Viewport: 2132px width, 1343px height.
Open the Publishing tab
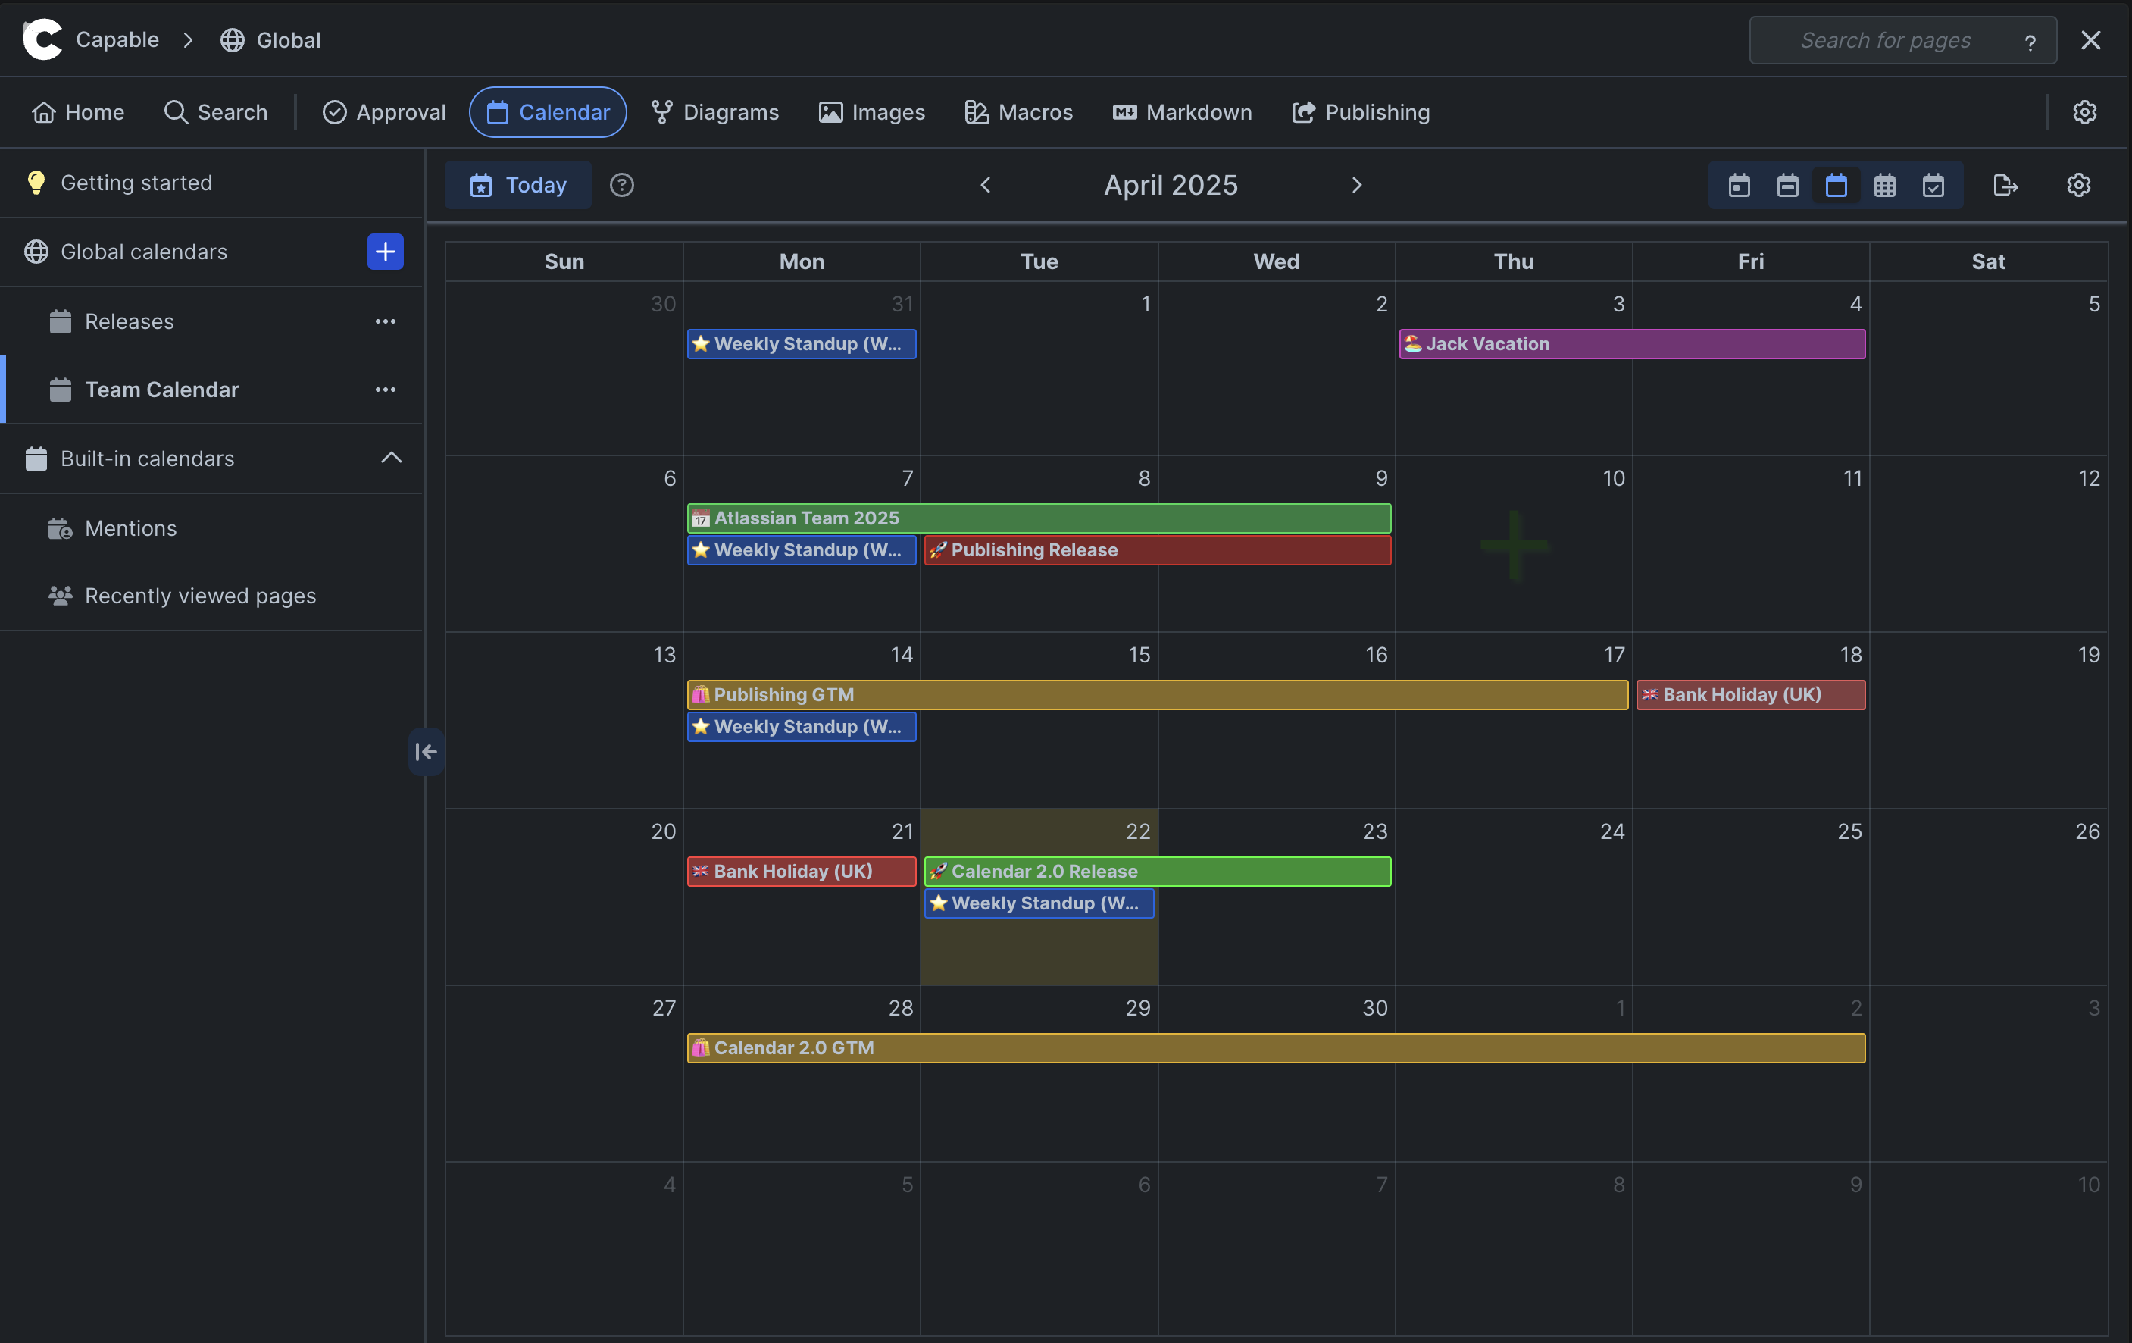coord(1361,112)
